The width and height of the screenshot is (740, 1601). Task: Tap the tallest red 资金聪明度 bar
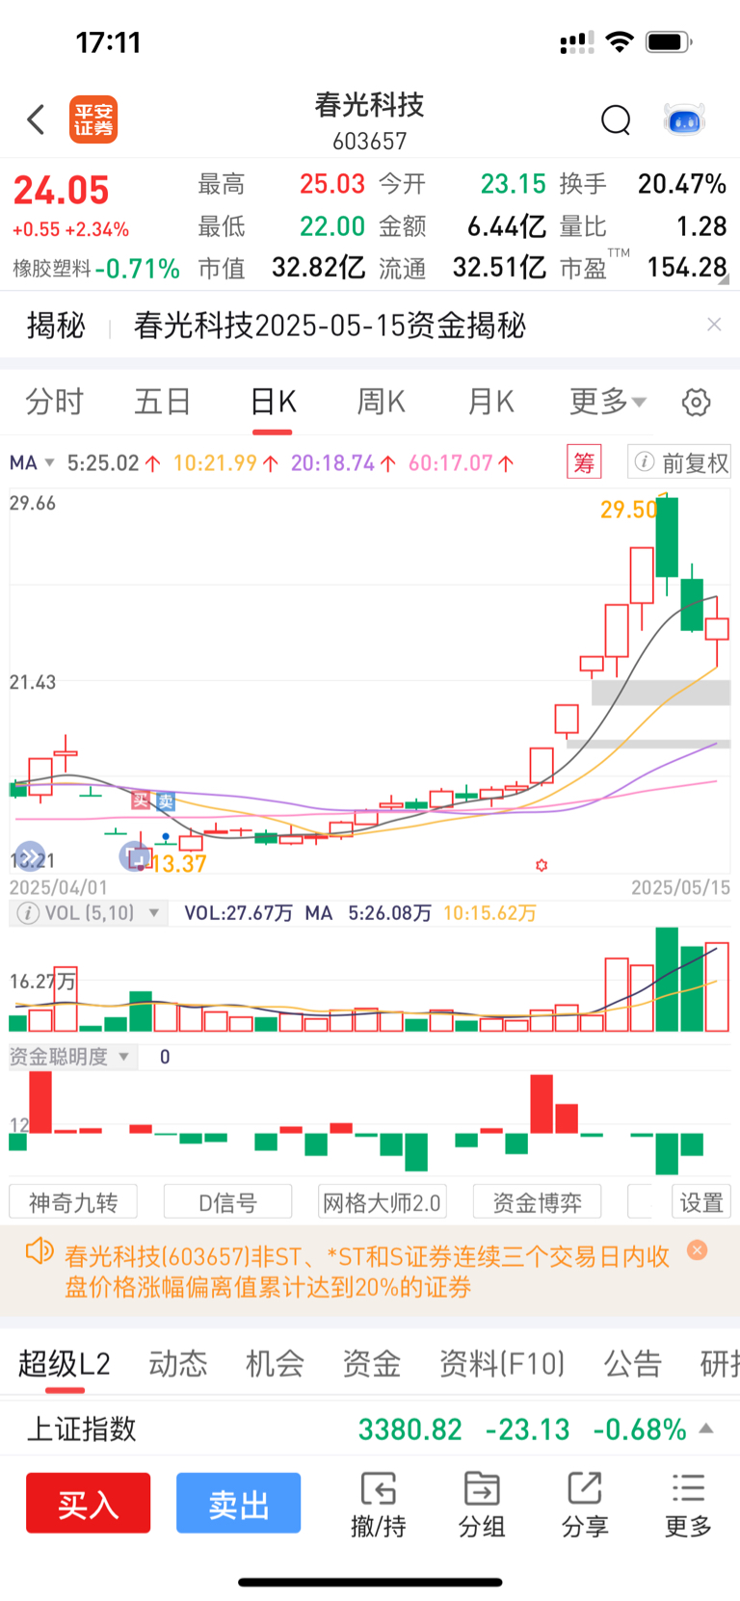40,1101
